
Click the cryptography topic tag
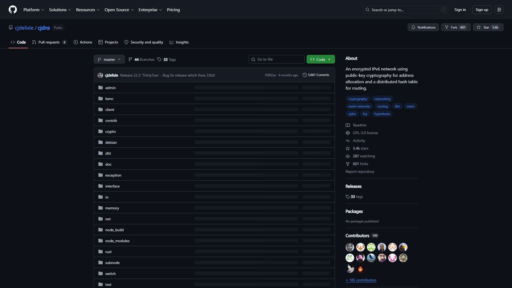point(358,99)
